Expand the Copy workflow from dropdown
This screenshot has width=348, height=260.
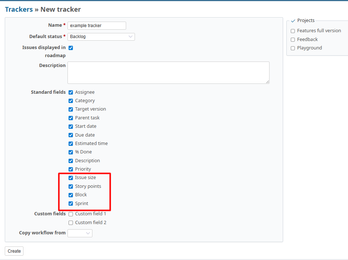[x=80, y=233]
